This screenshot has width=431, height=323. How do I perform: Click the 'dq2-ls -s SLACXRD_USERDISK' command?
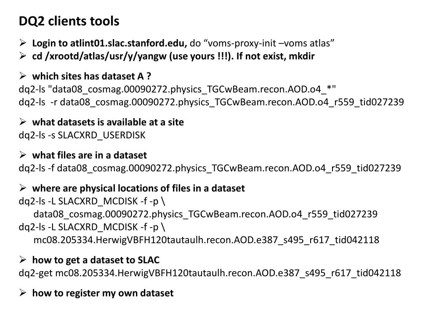[82, 135]
